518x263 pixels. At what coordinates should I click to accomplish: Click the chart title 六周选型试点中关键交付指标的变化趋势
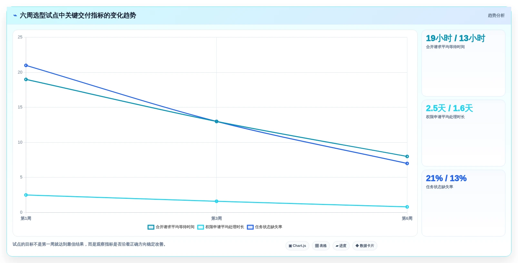tap(78, 15)
